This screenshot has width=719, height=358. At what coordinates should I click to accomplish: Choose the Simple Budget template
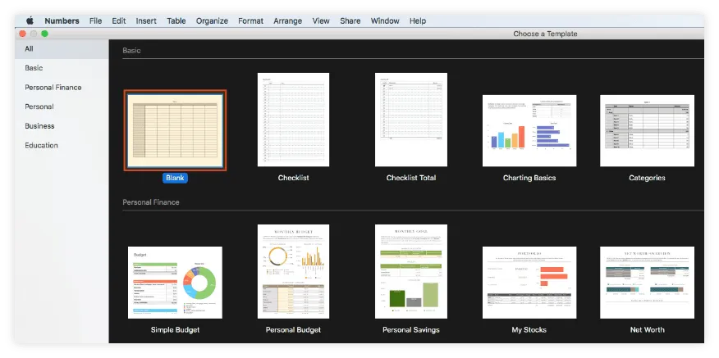click(x=176, y=282)
